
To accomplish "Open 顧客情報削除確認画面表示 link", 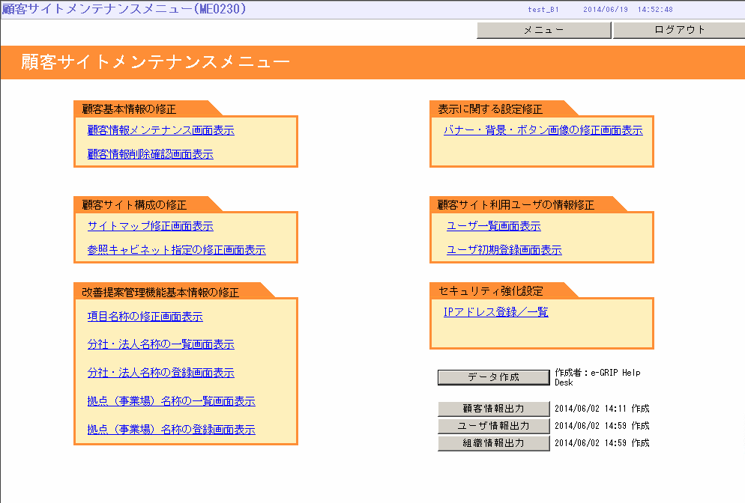I will point(150,153).
